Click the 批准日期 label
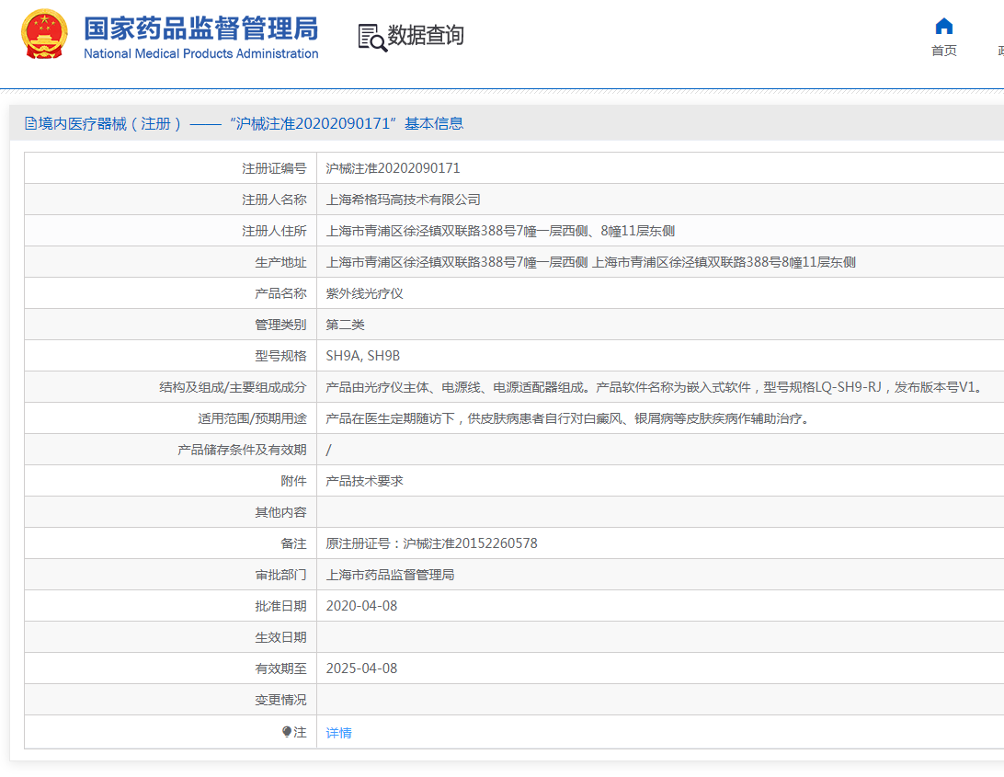The height and width of the screenshot is (777, 1004). [280, 606]
